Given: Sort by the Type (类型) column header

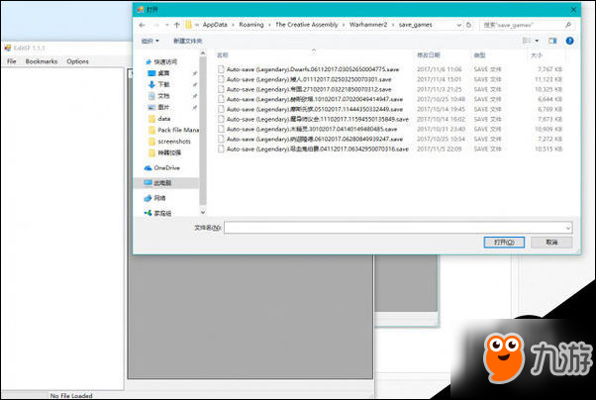Looking at the screenshot, I should pyautogui.click(x=480, y=55).
